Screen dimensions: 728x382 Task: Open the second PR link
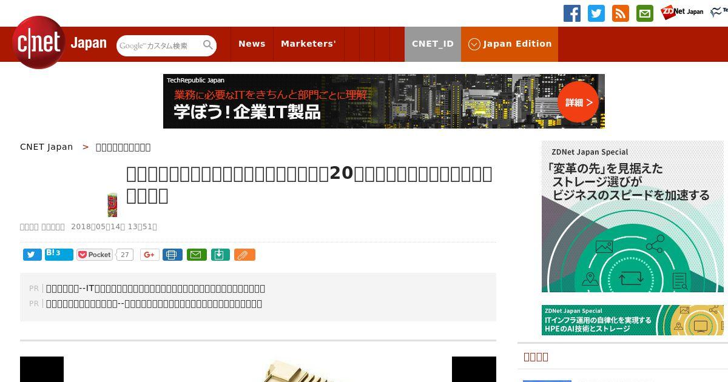coord(154,303)
